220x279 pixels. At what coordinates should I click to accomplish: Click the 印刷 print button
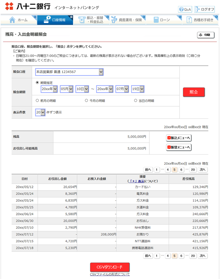(x=206, y=35)
